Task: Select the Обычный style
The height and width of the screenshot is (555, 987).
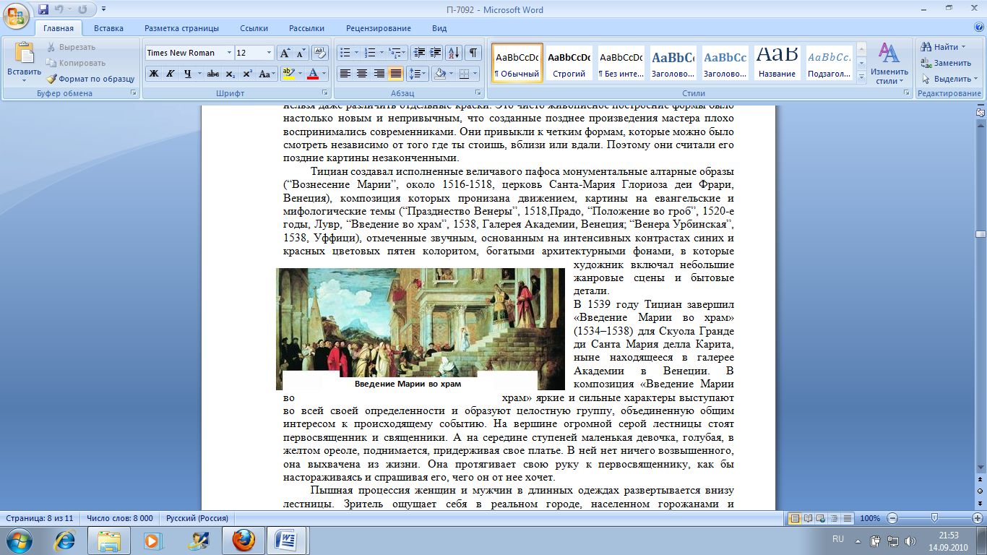Action: point(517,62)
